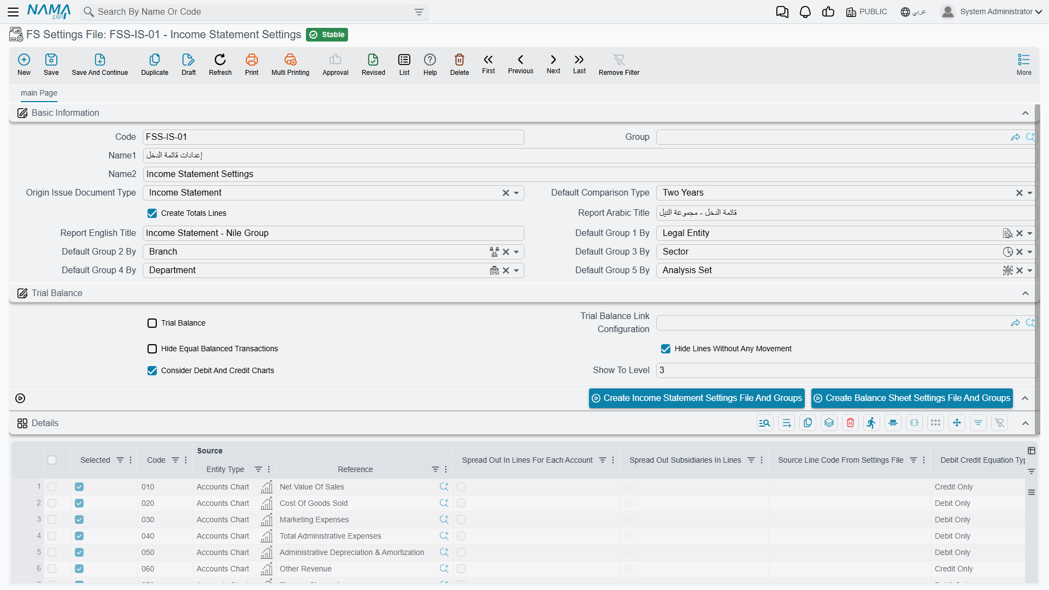This screenshot has height=590, width=1049.
Task: Open Default Comparison Type dropdown
Action: (1030, 193)
